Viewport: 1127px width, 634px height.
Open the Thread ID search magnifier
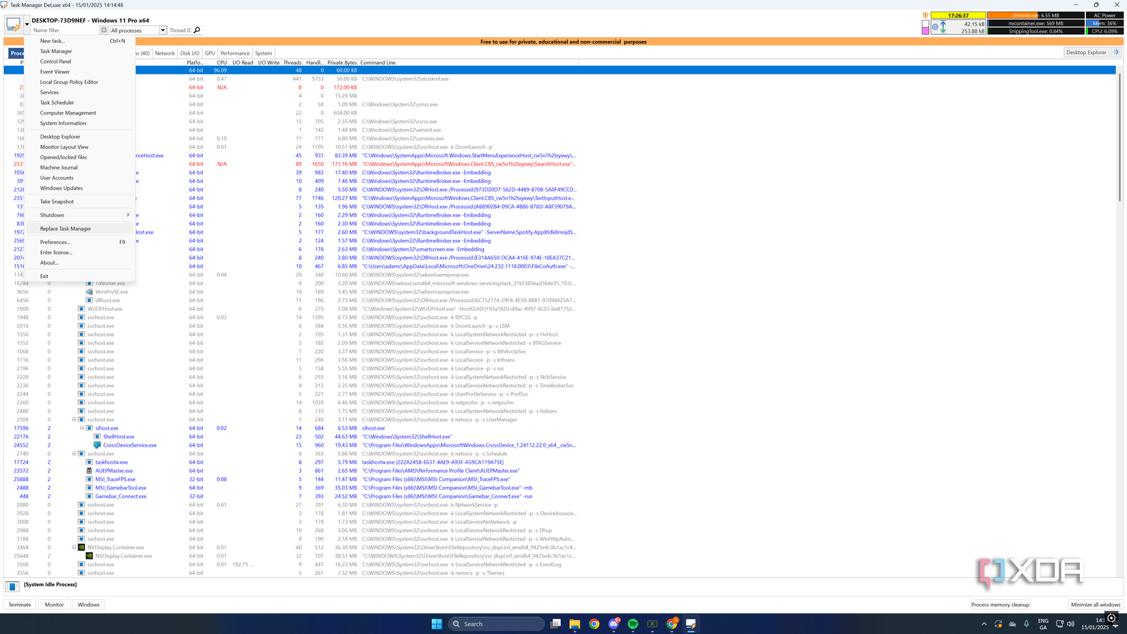point(196,30)
